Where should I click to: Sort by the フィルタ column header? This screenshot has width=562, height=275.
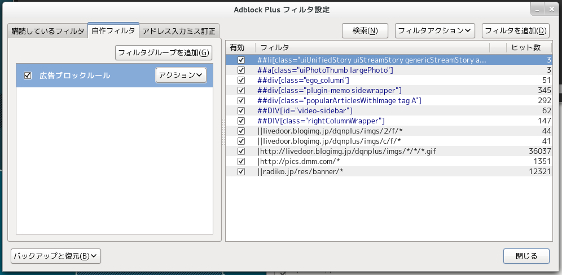coord(372,47)
